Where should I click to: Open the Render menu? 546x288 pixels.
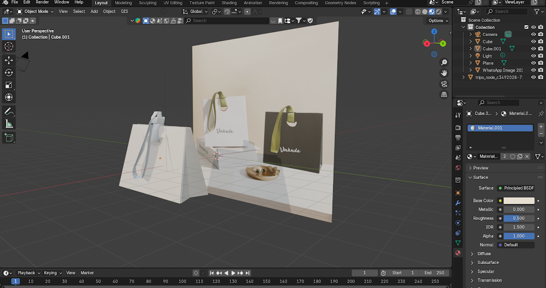coord(42,2)
